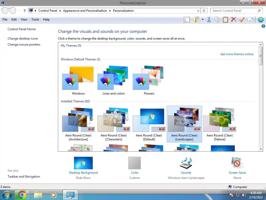Open the Edit menu

click(14, 20)
